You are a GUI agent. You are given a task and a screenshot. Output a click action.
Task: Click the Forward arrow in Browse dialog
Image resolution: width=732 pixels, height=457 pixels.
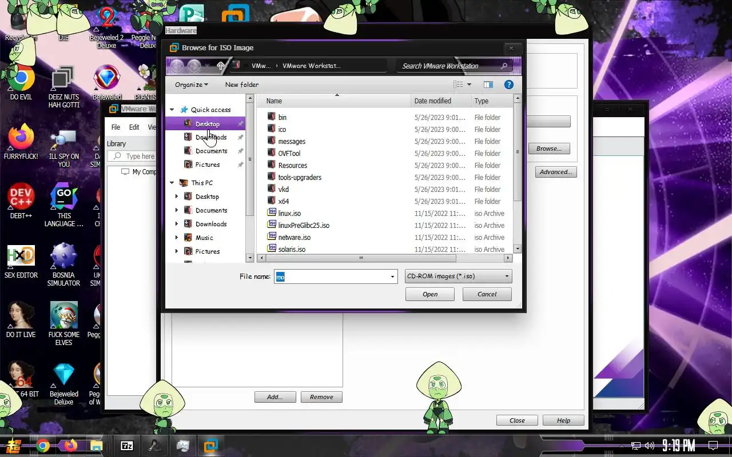pyautogui.click(x=194, y=66)
